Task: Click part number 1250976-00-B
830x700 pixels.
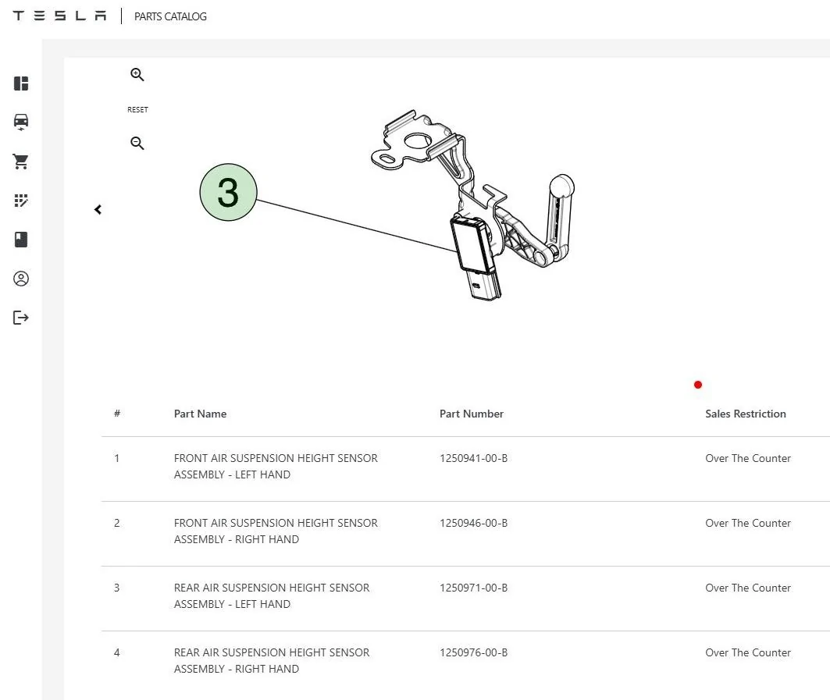Action: [x=473, y=653]
